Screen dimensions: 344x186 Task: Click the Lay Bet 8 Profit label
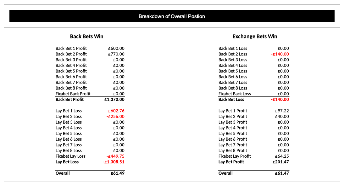[x=233, y=151]
